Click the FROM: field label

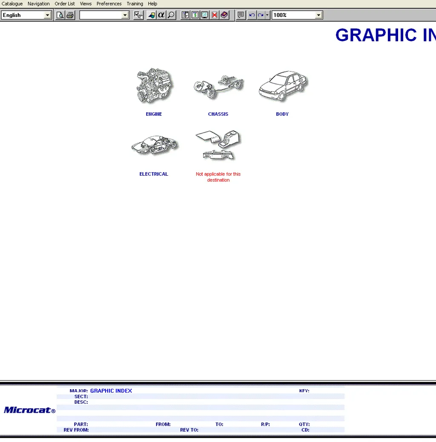[x=163, y=424]
